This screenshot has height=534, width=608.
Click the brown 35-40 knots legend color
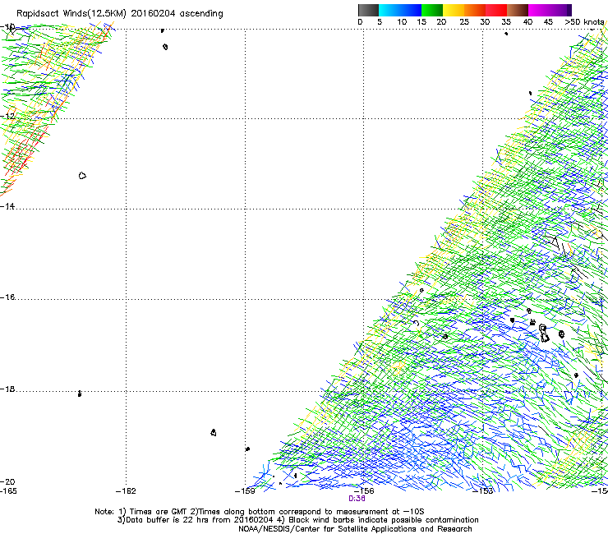(x=518, y=10)
